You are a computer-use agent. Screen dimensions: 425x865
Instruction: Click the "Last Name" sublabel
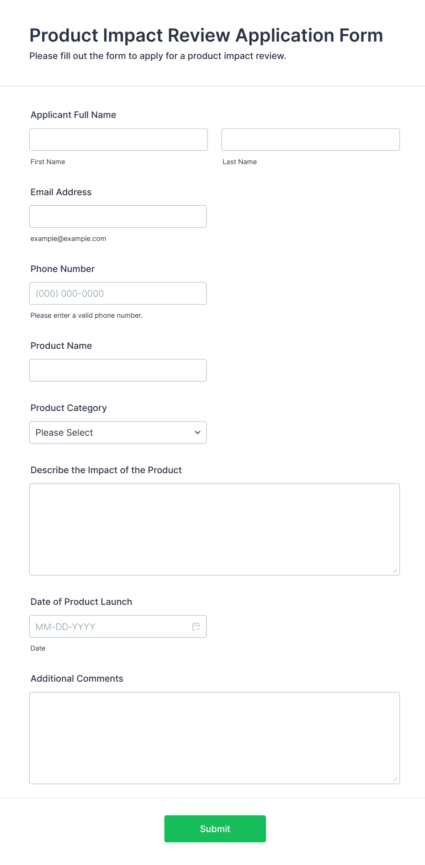point(239,162)
